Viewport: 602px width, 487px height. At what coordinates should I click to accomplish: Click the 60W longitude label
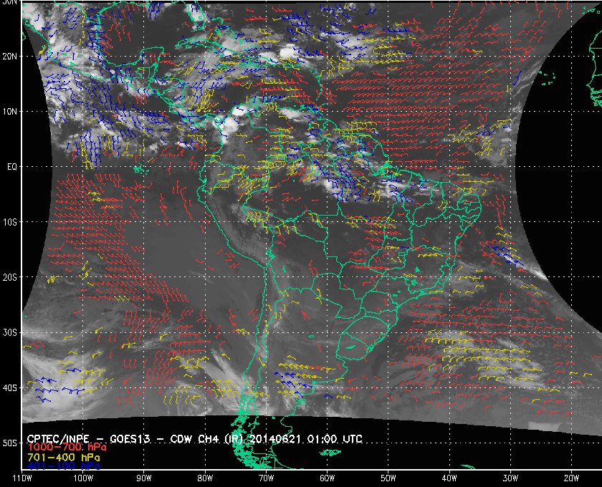(x=327, y=478)
